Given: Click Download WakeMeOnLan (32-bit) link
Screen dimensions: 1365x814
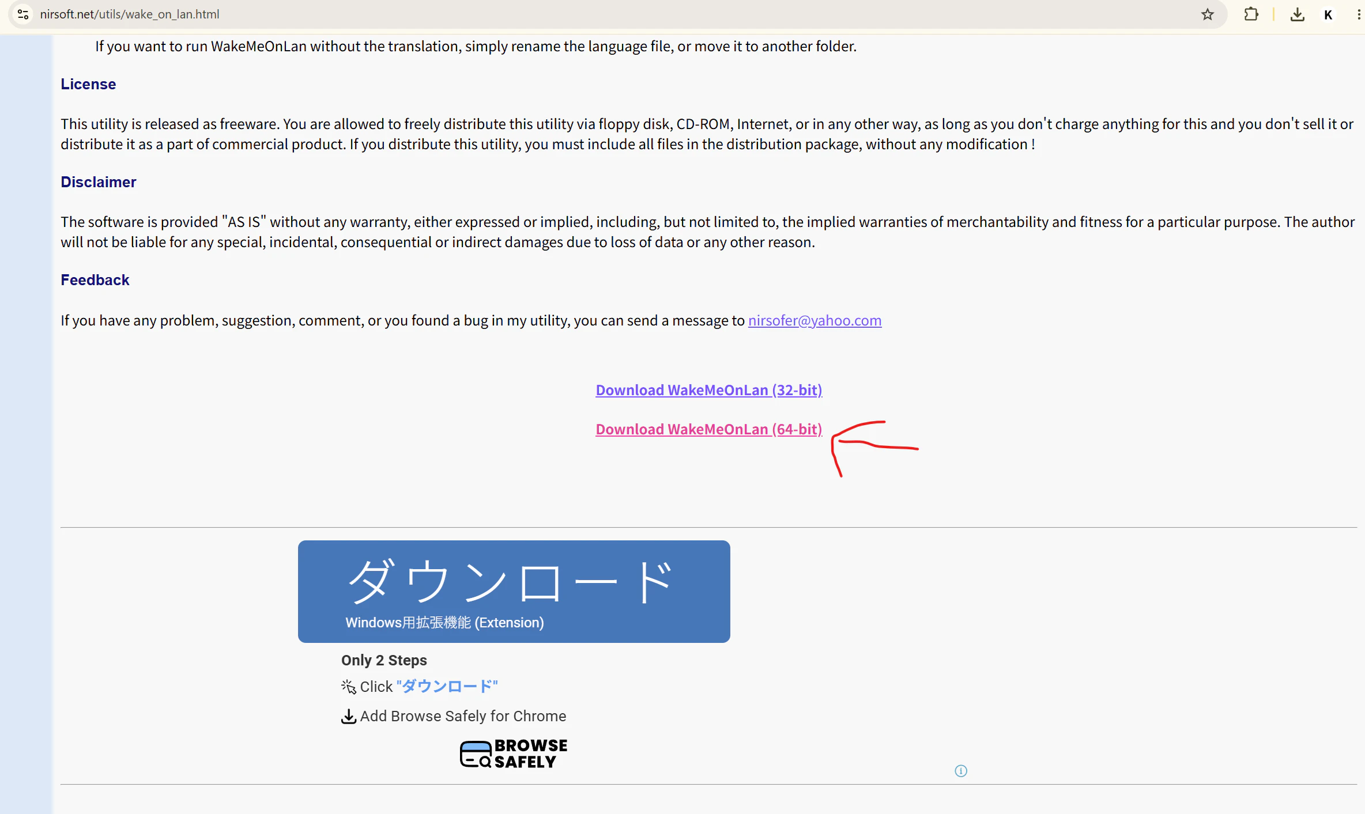Looking at the screenshot, I should (709, 390).
